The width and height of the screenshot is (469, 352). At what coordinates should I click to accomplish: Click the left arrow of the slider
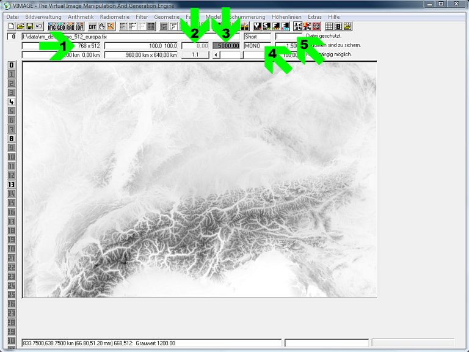(x=216, y=55)
